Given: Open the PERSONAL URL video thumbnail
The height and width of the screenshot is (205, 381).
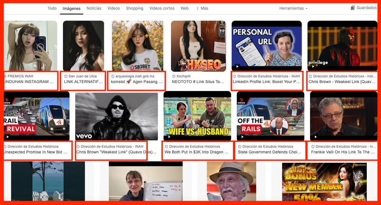Looking at the screenshot, I should point(267,46).
